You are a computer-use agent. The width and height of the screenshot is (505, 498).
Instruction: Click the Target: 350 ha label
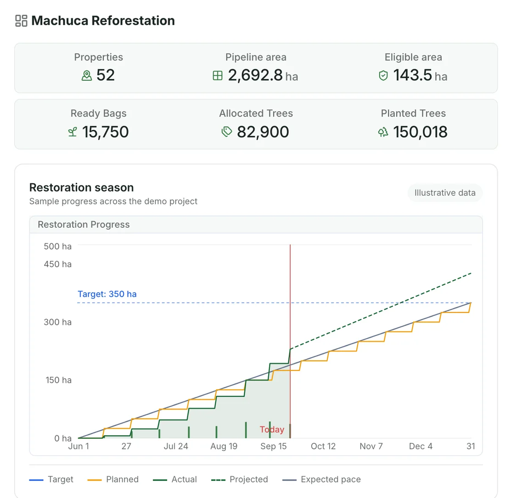(107, 294)
